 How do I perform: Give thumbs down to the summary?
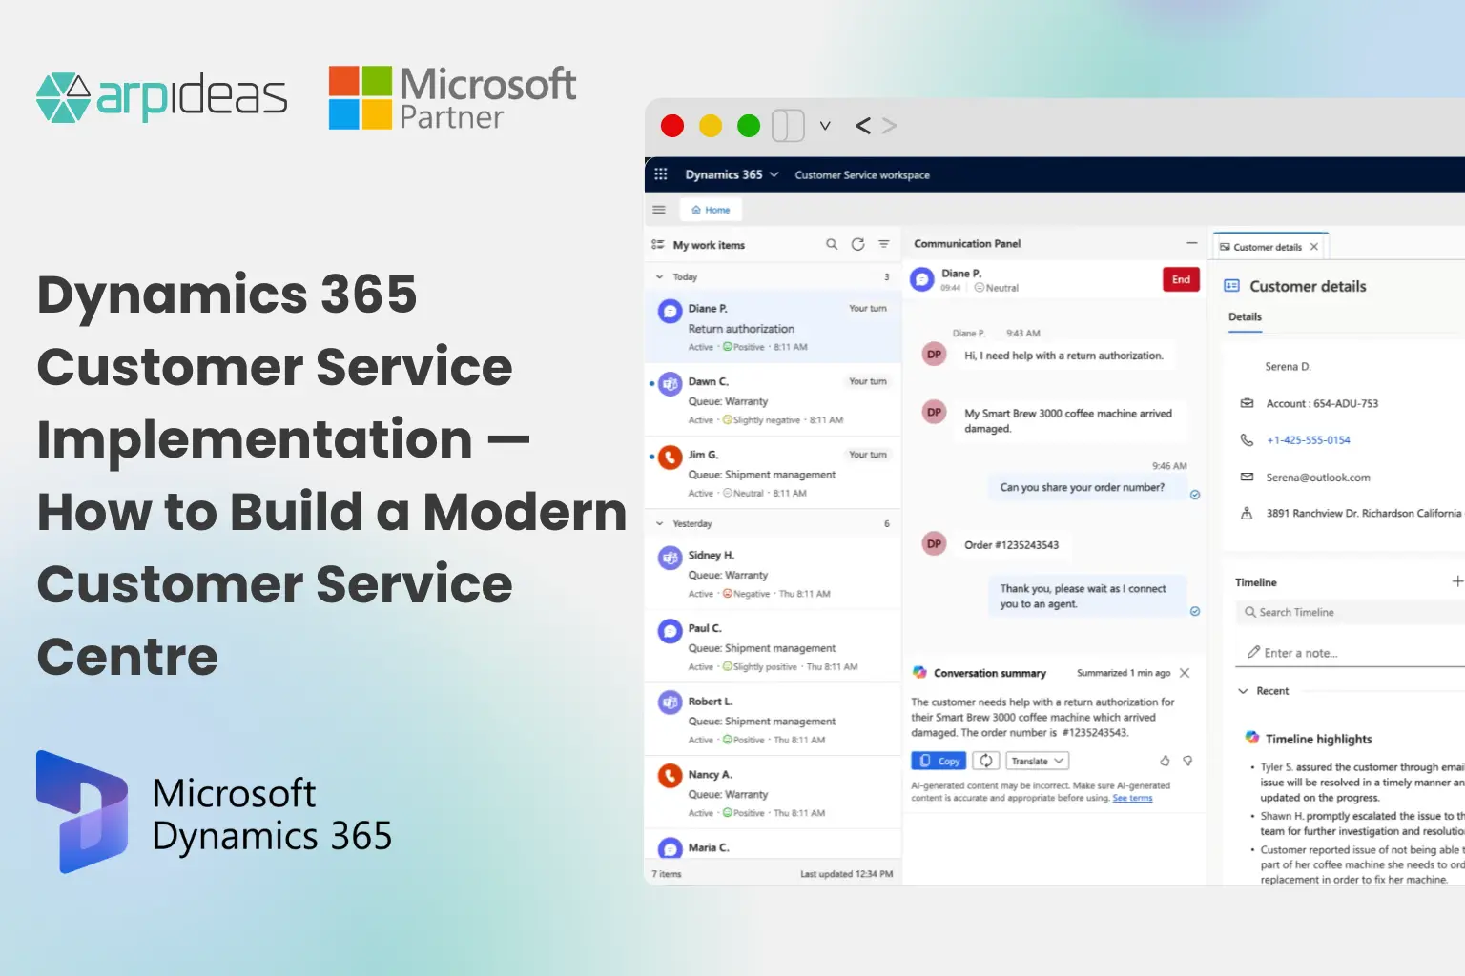pyautogui.click(x=1187, y=761)
